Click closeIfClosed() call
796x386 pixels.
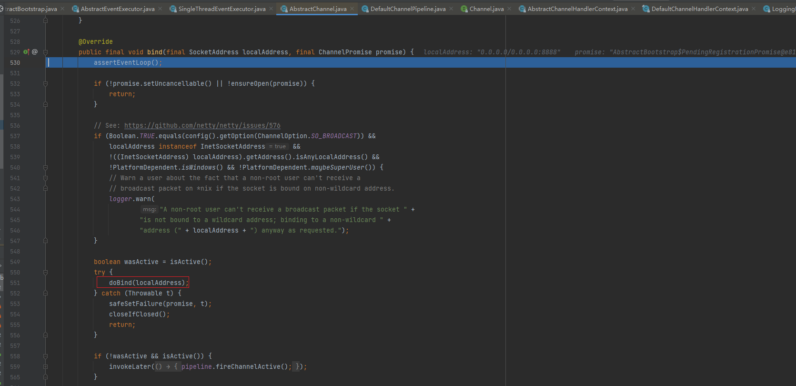[137, 314]
